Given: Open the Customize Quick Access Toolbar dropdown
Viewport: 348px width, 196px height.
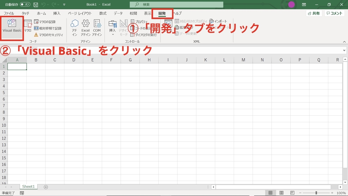Looking at the screenshot, I should click(64, 5).
